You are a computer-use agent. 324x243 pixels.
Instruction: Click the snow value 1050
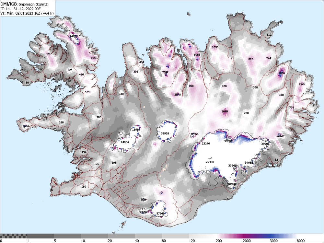pos(215,47)
